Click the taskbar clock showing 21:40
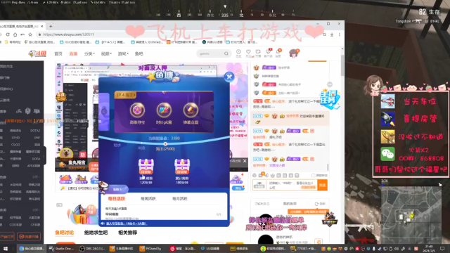 coord(429,248)
